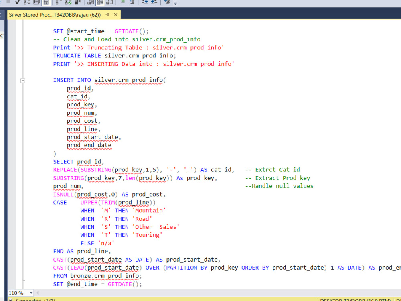The width and height of the screenshot is (401, 301).
Task: Click 'cat_id,' in the insert column list
Action: click(x=79, y=96)
